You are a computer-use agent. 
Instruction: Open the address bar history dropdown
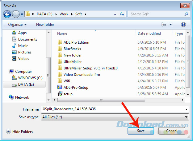click(115, 14)
